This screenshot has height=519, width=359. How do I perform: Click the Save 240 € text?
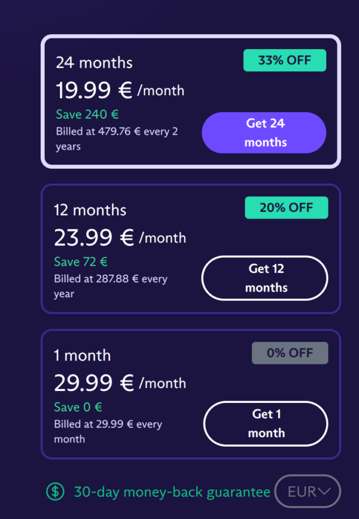click(87, 114)
